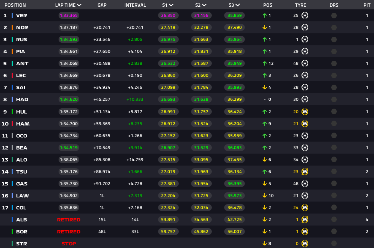The height and width of the screenshot is (248, 374).
Task: Click the team color bar beside HAM
Action: (x=12, y=124)
